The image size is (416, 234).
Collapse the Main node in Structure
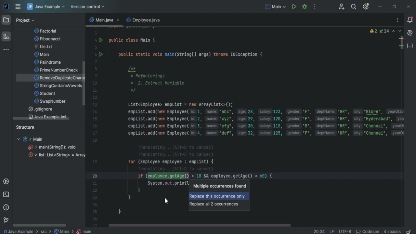click(x=19, y=139)
